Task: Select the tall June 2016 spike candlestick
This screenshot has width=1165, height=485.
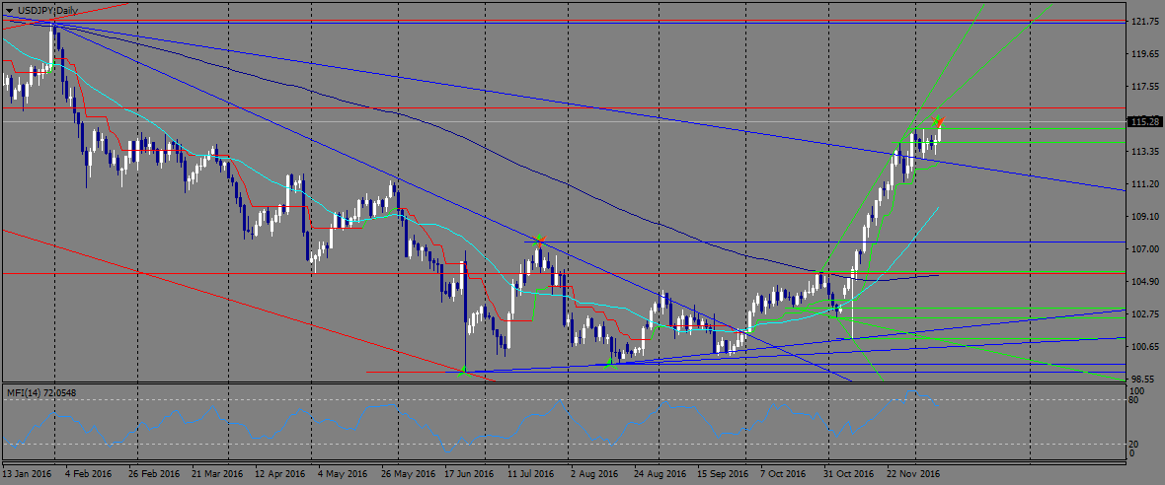Action: pyautogui.click(x=465, y=312)
